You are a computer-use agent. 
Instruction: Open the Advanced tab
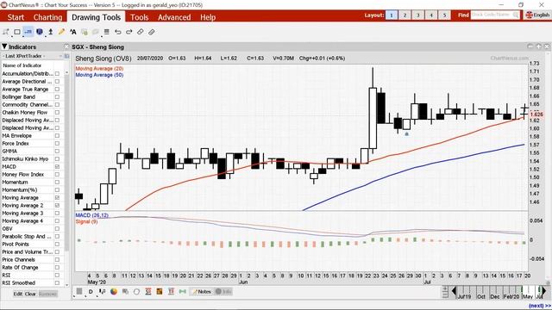pyautogui.click(x=174, y=17)
